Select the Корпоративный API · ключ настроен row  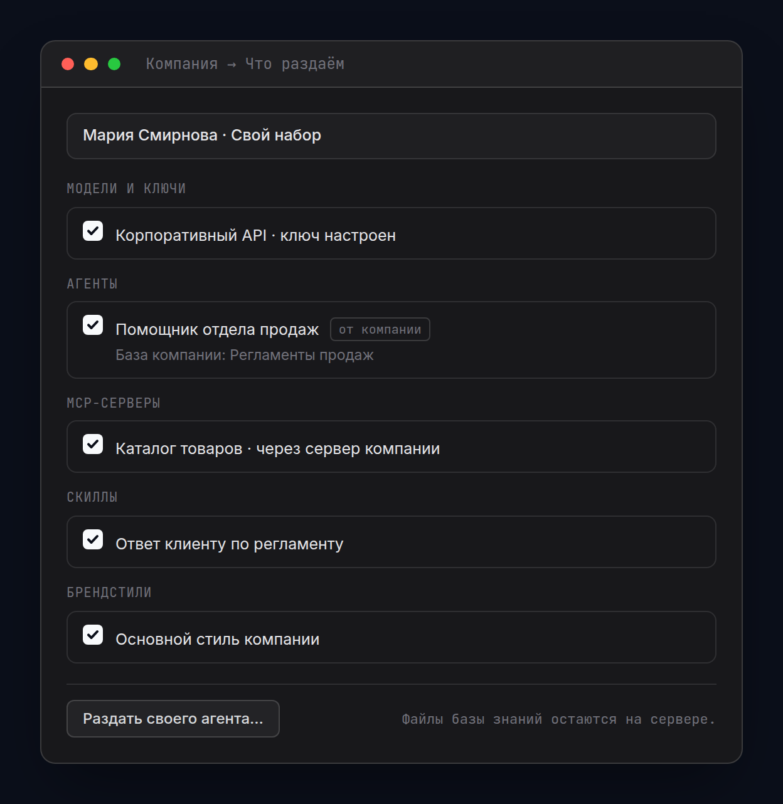pyautogui.click(x=391, y=233)
